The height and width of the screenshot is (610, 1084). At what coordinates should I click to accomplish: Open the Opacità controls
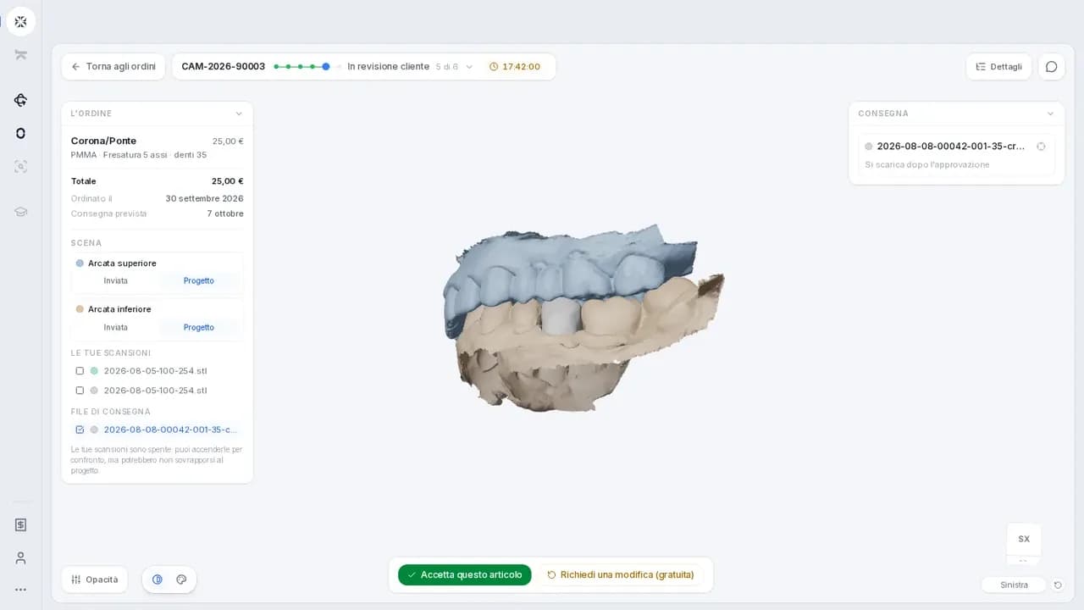(95, 579)
